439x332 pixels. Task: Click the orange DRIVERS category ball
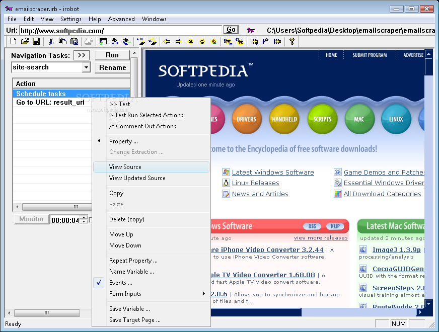pos(246,119)
